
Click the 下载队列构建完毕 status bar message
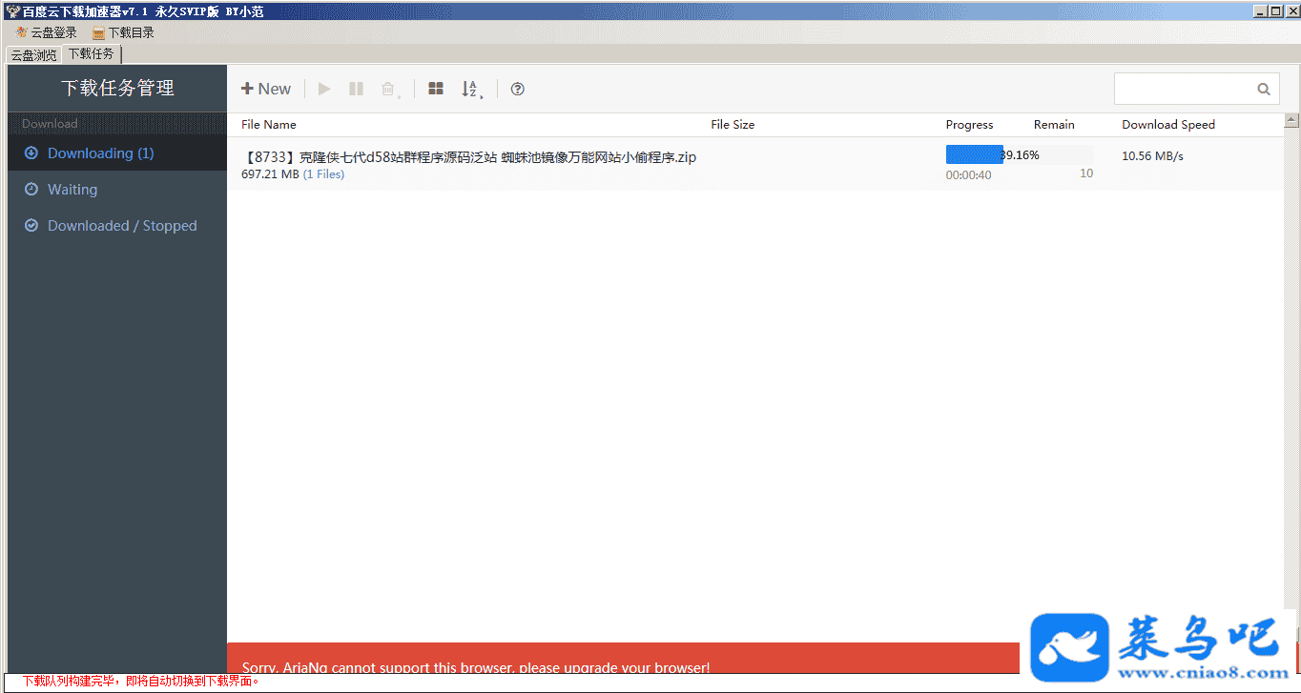point(140,682)
